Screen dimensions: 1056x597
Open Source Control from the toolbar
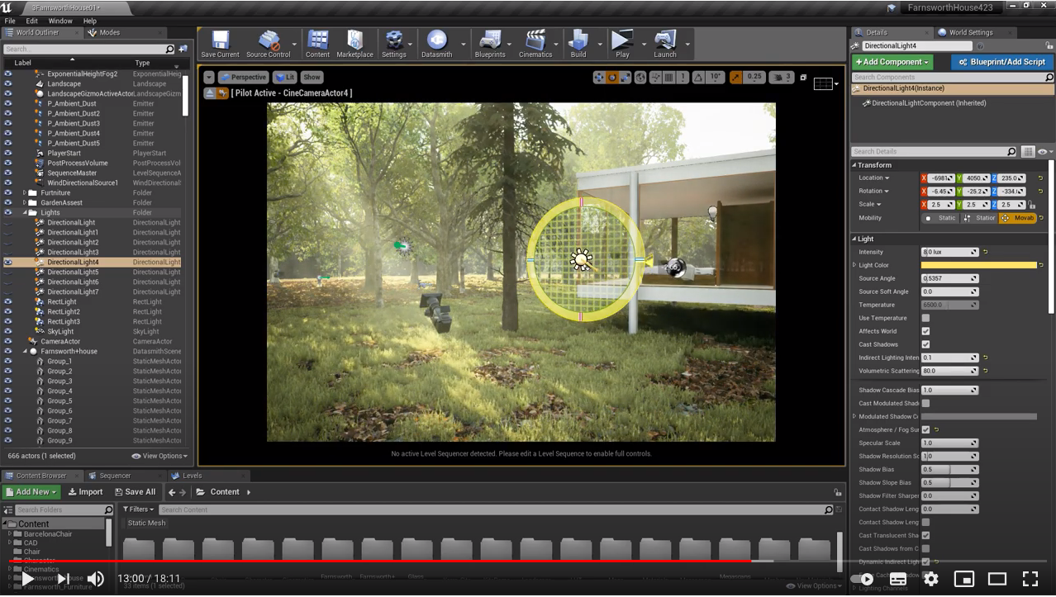click(268, 44)
